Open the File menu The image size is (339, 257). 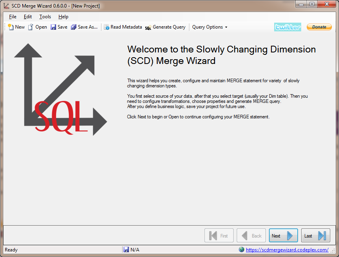click(13, 17)
